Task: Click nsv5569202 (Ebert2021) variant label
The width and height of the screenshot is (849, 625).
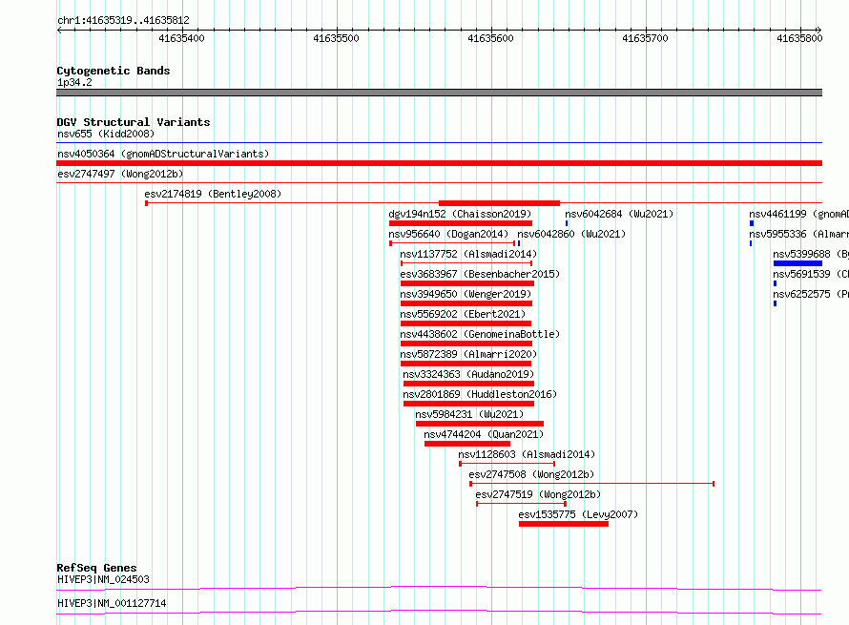Action: click(463, 314)
